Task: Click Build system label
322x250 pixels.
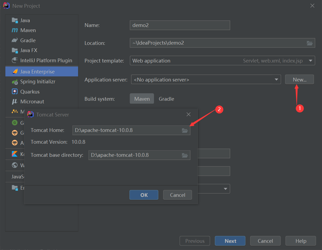Action: (100, 99)
